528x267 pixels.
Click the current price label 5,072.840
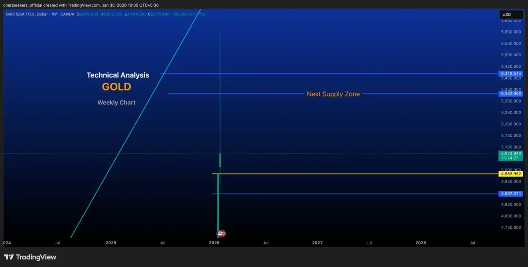coord(510,153)
